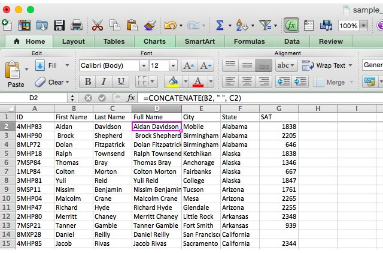
Task: Create a new workbook from the toolbar icon
Action: (x=7, y=25)
